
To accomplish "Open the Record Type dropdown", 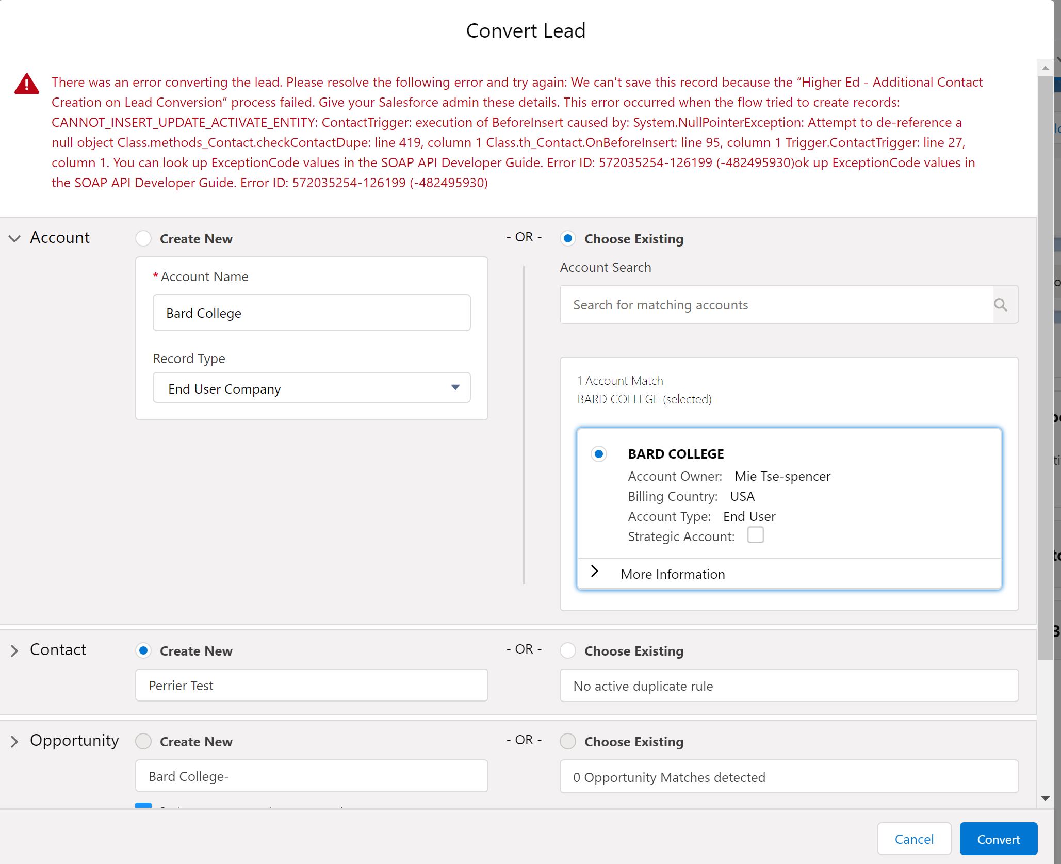I will pyautogui.click(x=312, y=388).
